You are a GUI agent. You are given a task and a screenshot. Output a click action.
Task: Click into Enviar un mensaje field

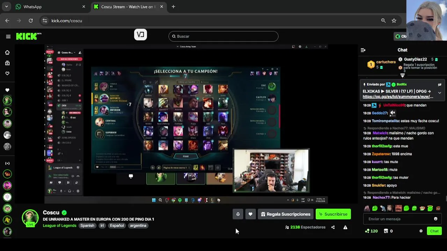click(x=398, y=219)
